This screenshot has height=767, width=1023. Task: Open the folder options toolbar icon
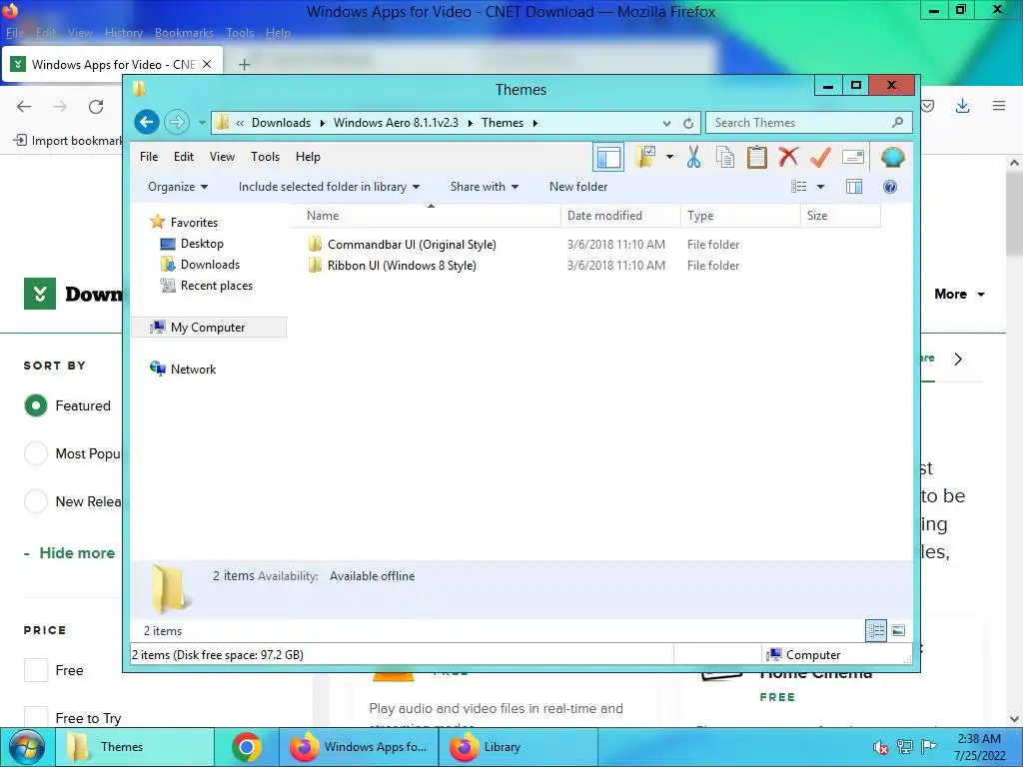click(x=646, y=157)
